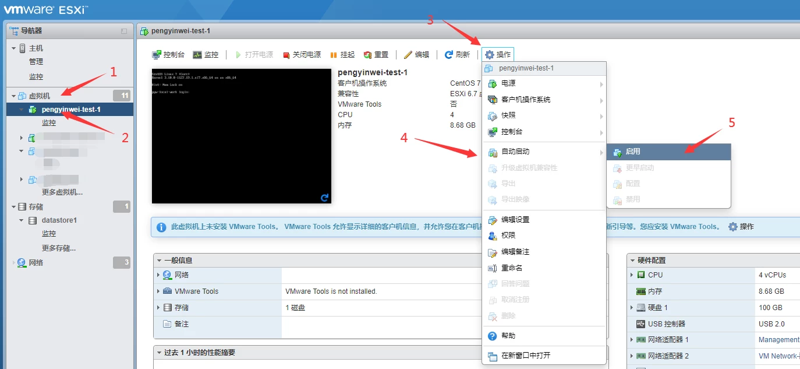This screenshot has height=369, width=800.
Task: Click the 更多存储... link
Action: click(59, 248)
